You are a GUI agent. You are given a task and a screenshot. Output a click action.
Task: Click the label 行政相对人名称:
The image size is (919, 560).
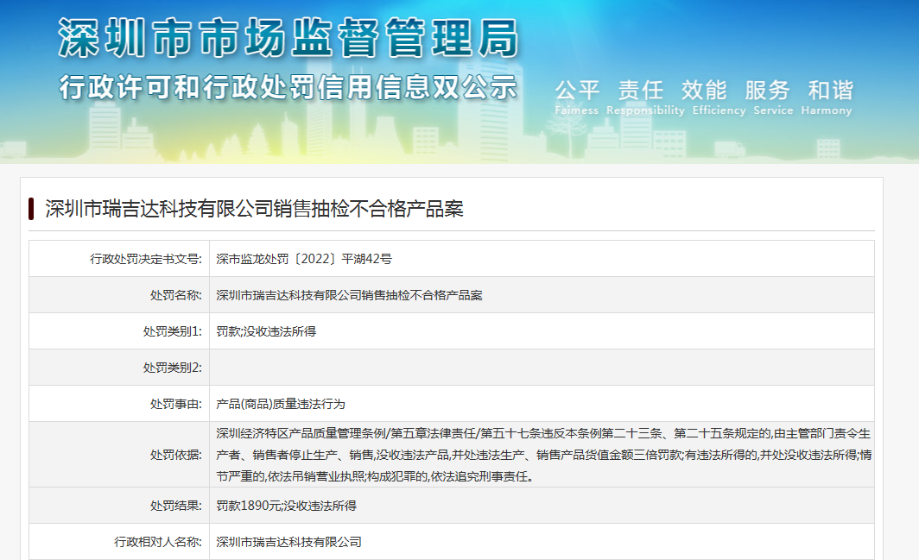coord(158,542)
